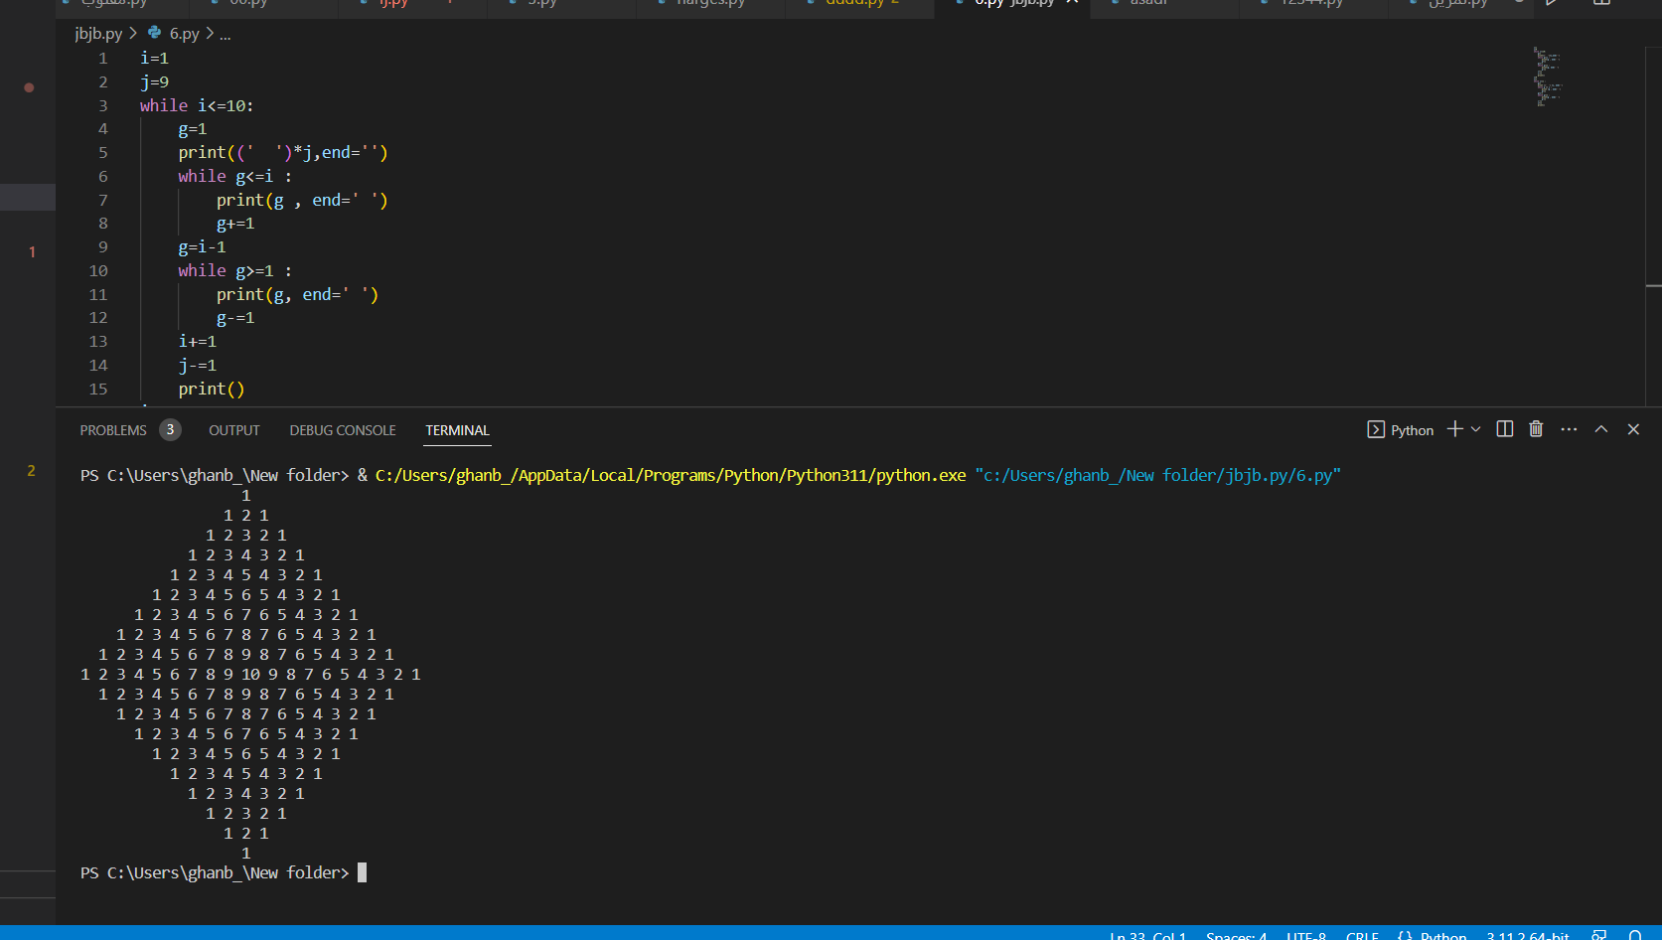Image resolution: width=1662 pixels, height=940 pixels.
Task: Click the 'print()' call on line 15
Action: pos(212,390)
